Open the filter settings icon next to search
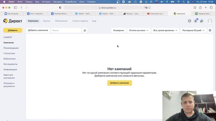This screenshot has width=216, height=121. click(x=85, y=31)
